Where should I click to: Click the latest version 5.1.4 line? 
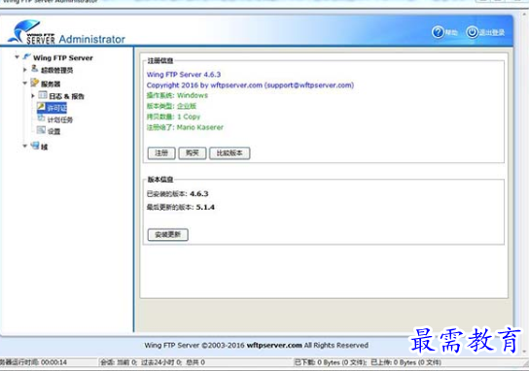[x=181, y=207]
